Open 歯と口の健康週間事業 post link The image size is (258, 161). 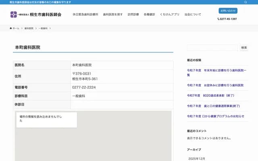click(x=213, y=106)
